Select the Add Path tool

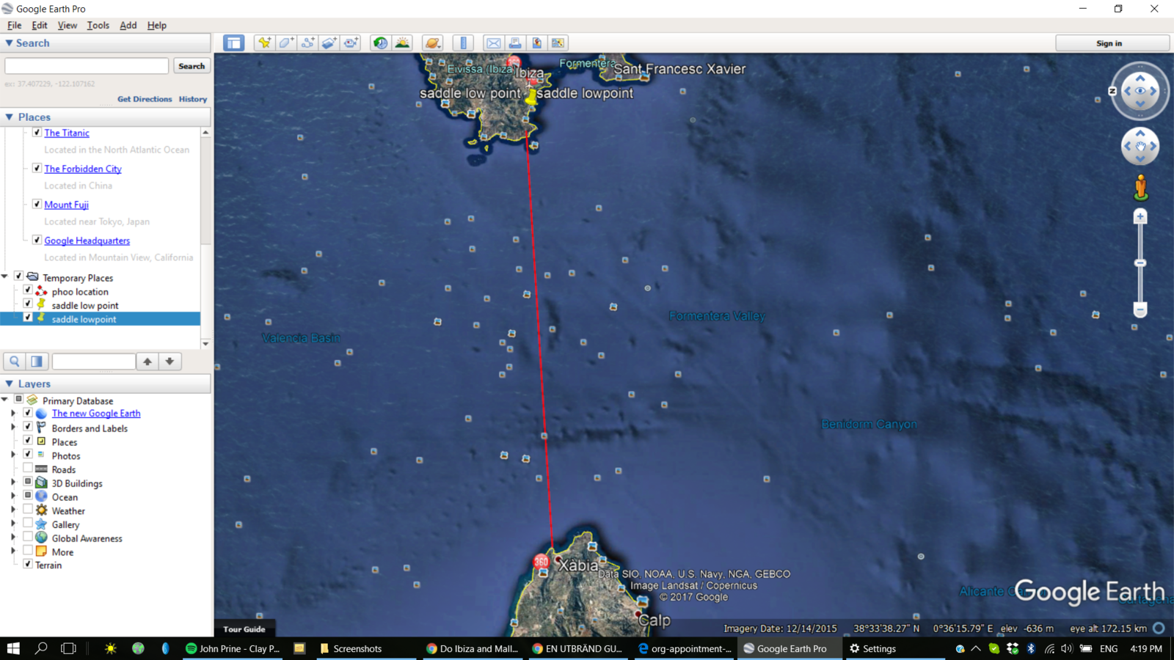point(308,43)
